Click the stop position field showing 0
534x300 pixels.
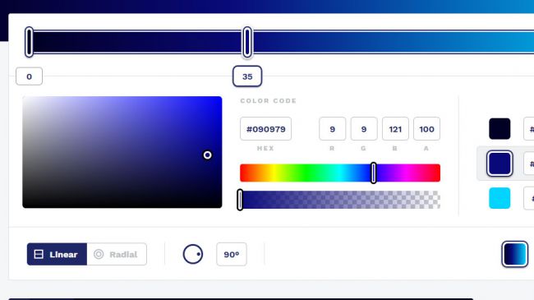(30, 76)
